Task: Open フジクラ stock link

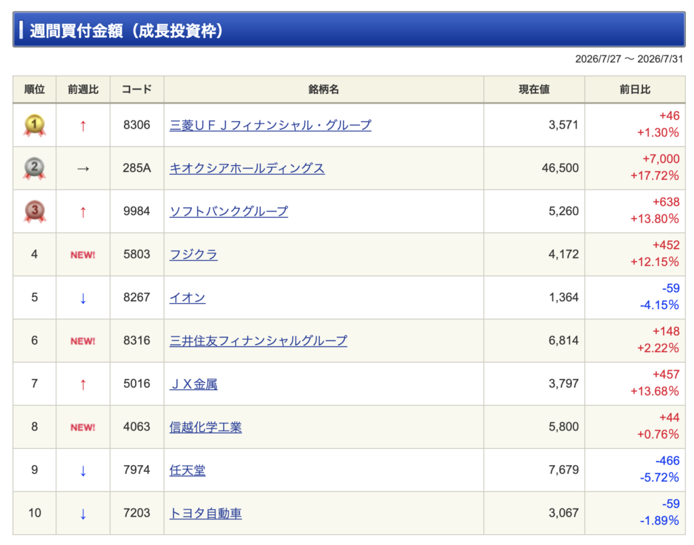Action: pyautogui.click(x=193, y=255)
